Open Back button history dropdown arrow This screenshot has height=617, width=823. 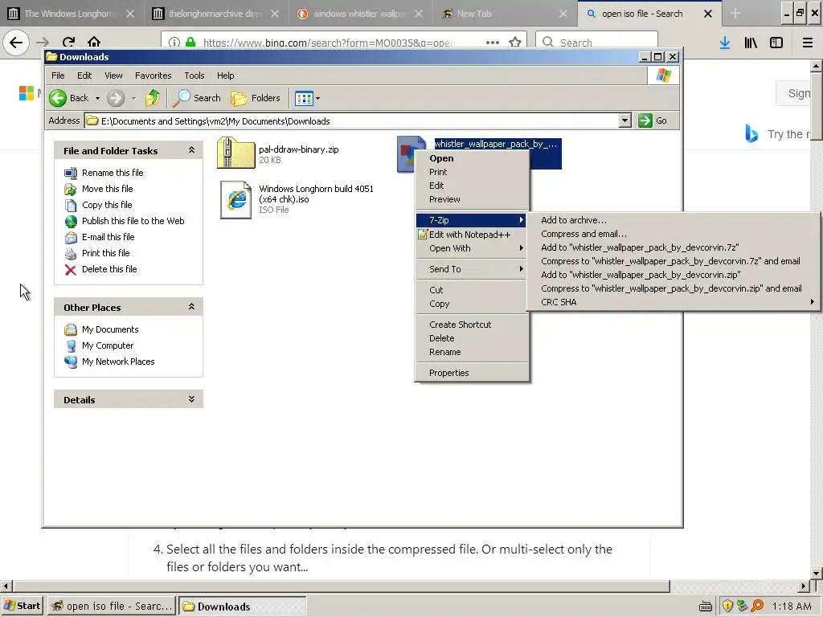[97, 98]
